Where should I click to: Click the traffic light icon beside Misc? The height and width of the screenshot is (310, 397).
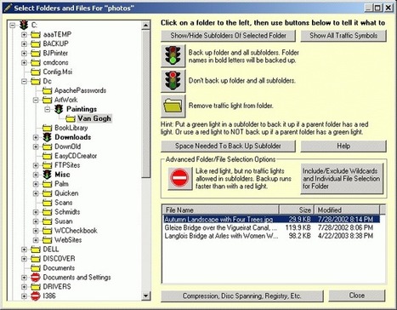(47, 175)
